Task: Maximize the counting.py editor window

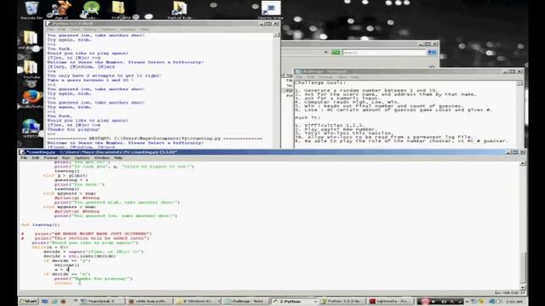Action: (514, 152)
